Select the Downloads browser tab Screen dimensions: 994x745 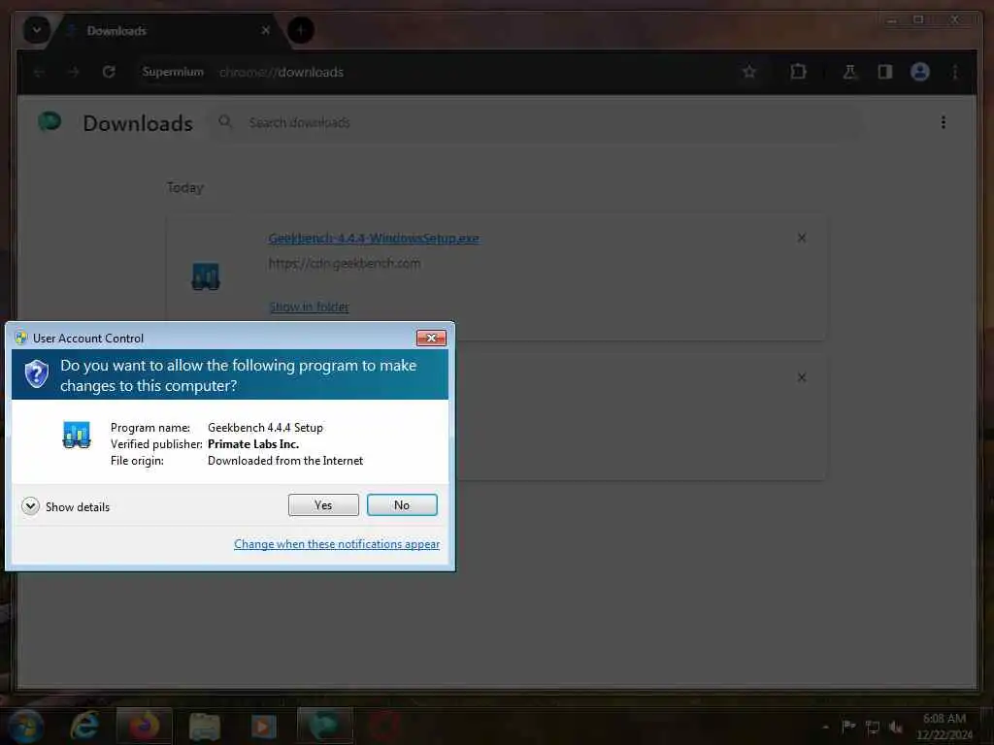point(168,30)
